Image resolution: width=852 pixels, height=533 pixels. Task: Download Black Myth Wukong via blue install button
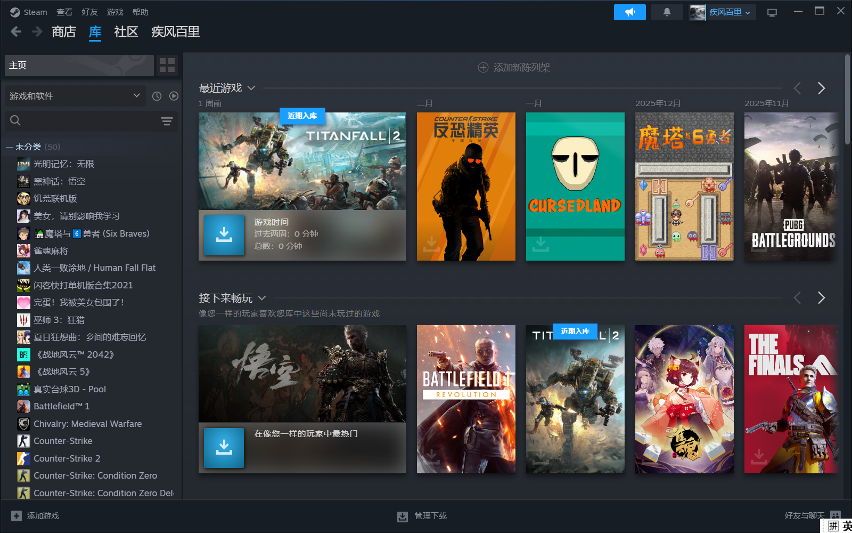[224, 448]
